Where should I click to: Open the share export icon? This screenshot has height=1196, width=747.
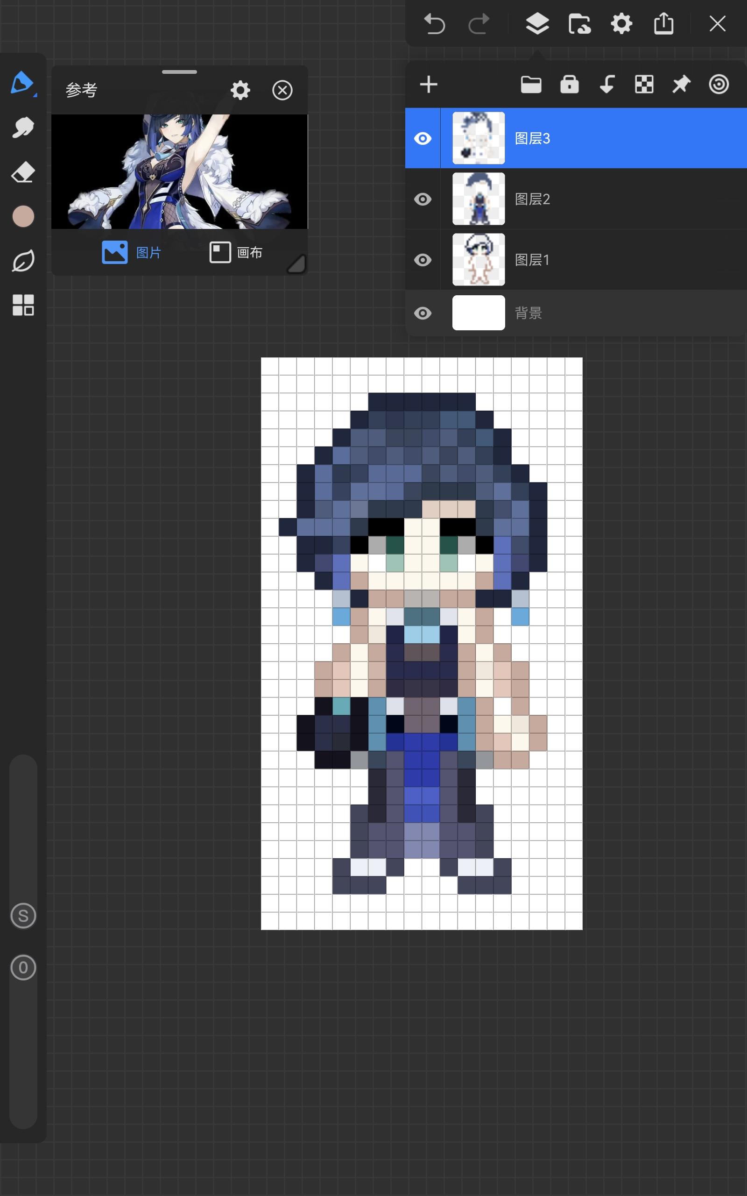(663, 23)
